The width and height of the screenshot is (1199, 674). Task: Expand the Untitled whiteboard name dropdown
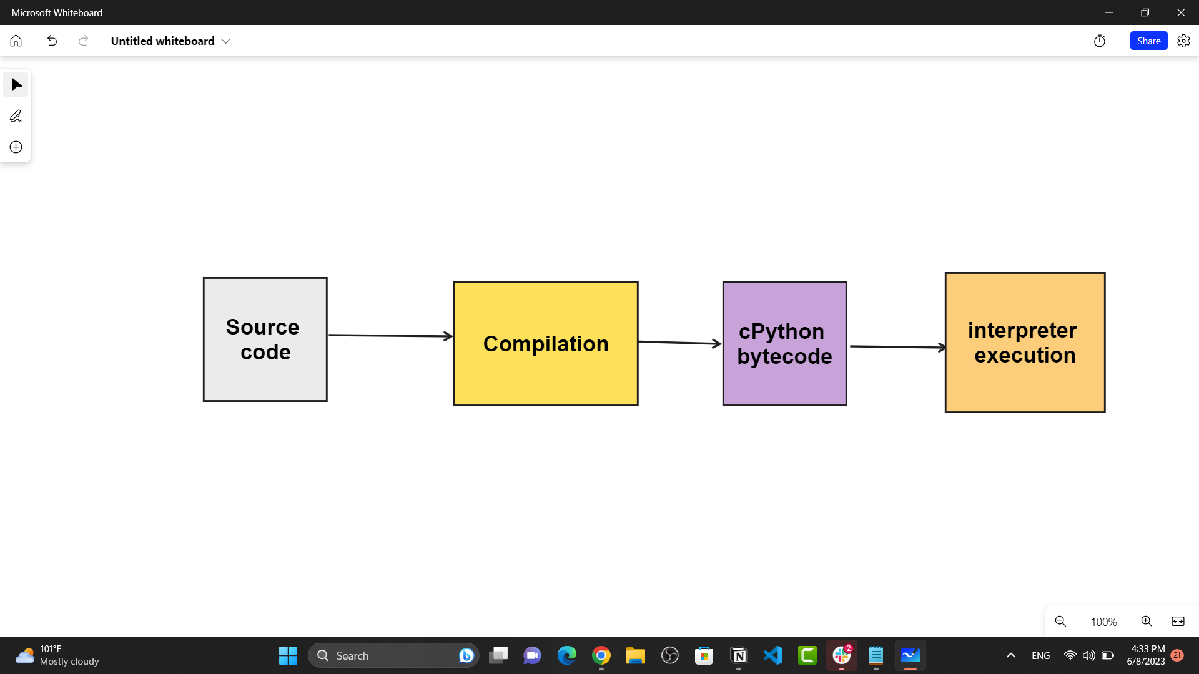coord(226,41)
